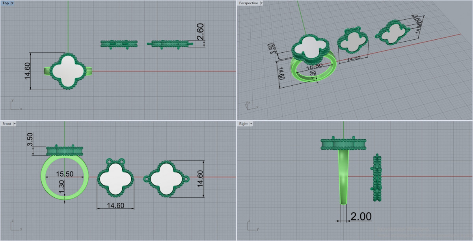The height and width of the screenshot is (241, 473).
Task: Click the Top viewport title label
Action: tap(6, 3)
